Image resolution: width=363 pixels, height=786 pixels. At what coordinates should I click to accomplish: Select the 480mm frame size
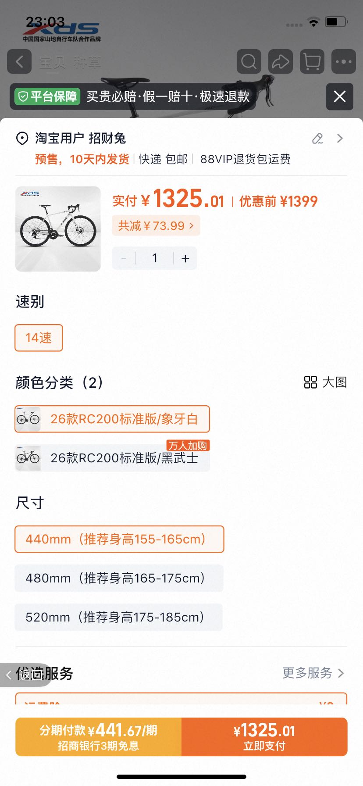coord(119,578)
